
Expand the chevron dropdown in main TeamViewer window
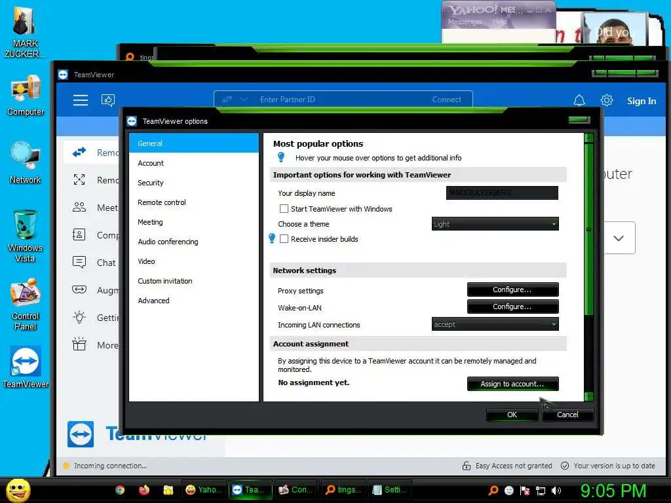tap(619, 238)
